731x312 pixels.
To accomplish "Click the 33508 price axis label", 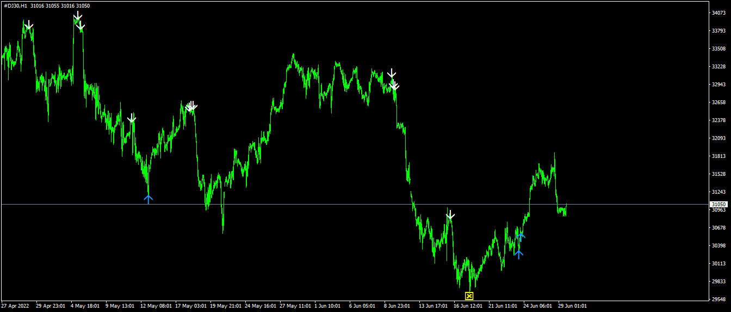I will (718, 48).
